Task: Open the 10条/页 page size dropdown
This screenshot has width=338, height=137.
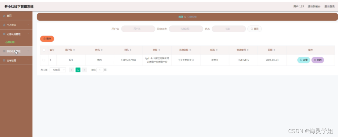Action: [x=58, y=70]
